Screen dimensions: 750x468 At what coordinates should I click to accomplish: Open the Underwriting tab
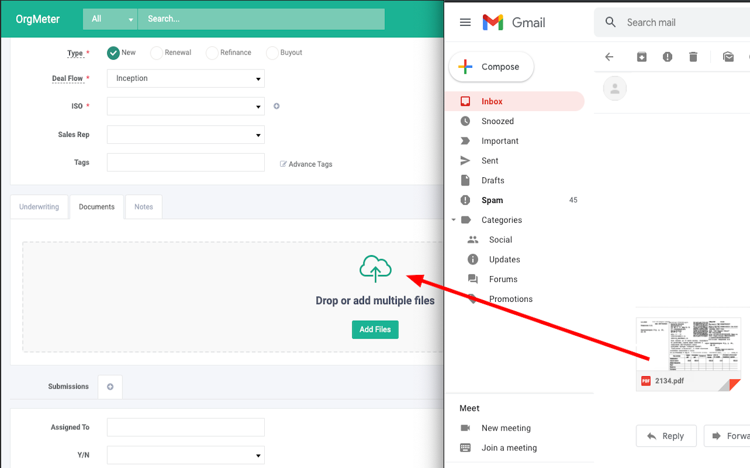tap(39, 207)
